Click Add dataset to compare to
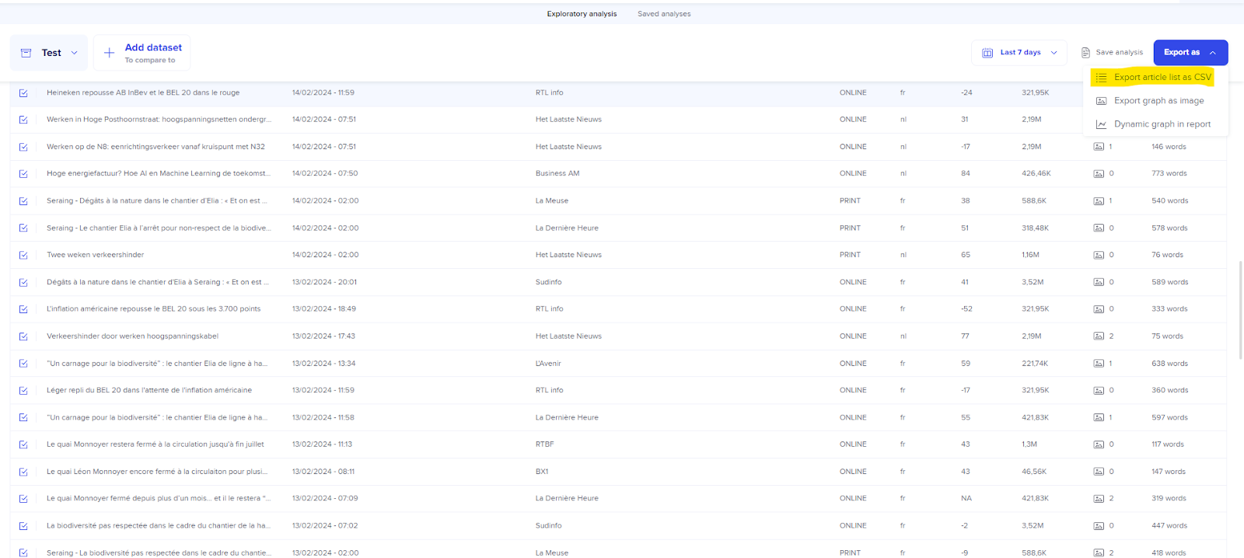The height and width of the screenshot is (558, 1244). coord(142,53)
